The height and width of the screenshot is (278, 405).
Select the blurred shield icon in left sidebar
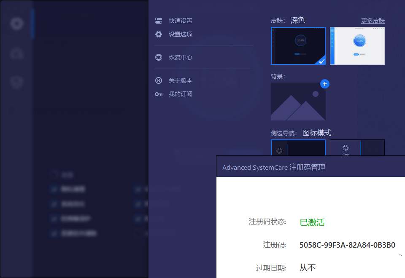point(17,82)
